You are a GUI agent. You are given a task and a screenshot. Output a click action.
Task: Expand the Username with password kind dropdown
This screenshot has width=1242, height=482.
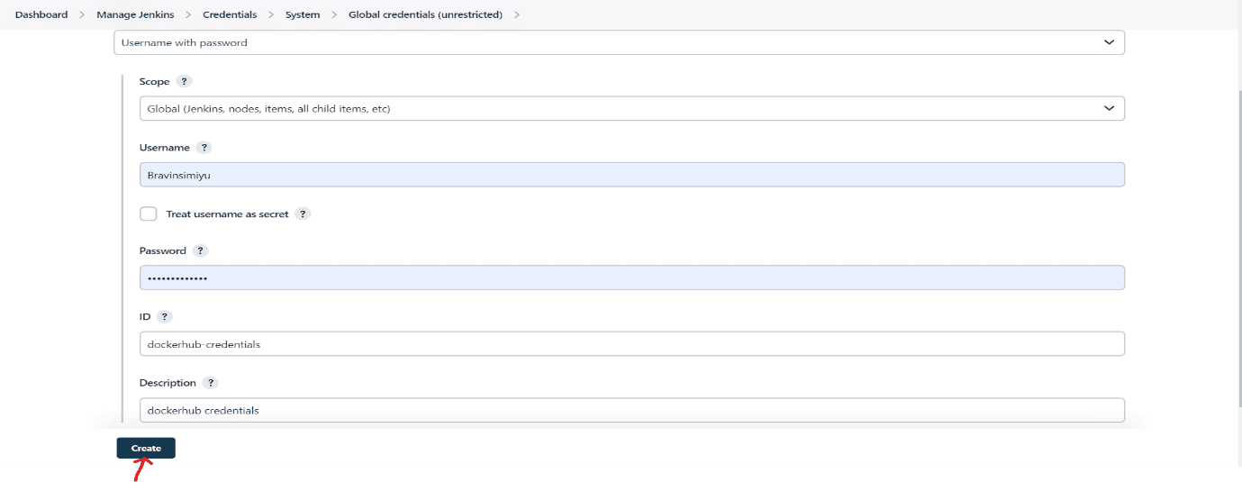619,42
